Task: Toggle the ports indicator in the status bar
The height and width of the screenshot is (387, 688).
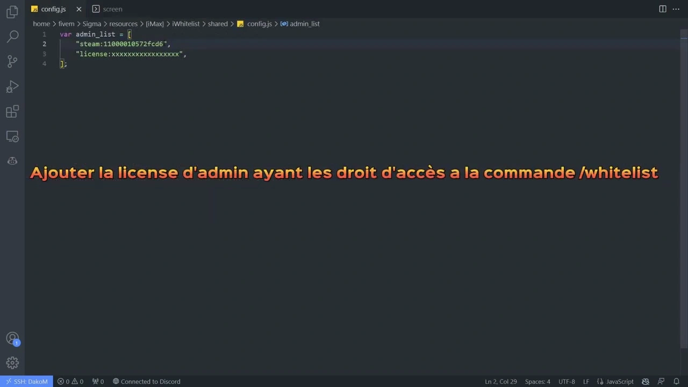Action: 98,381
